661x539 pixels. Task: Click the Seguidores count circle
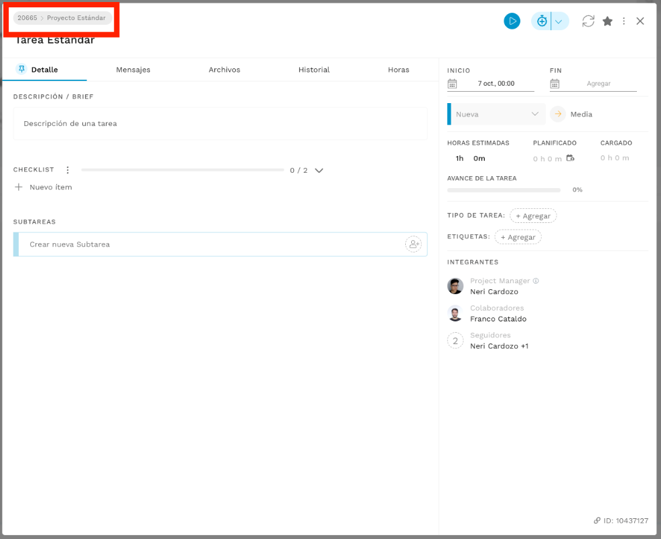pos(455,341)
